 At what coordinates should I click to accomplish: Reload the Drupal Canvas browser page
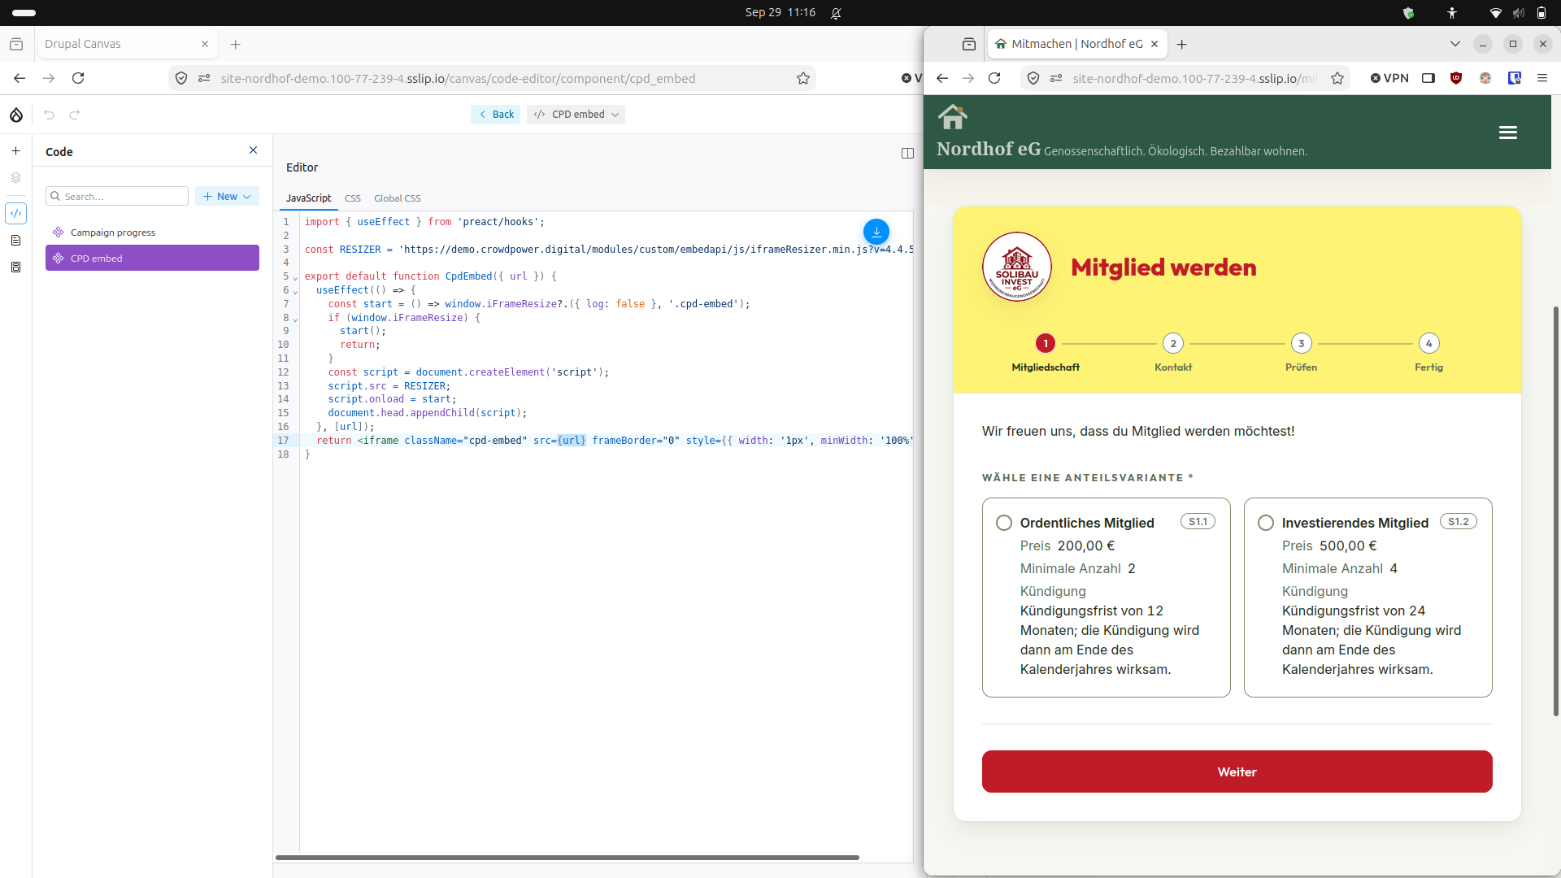(78, 78)
